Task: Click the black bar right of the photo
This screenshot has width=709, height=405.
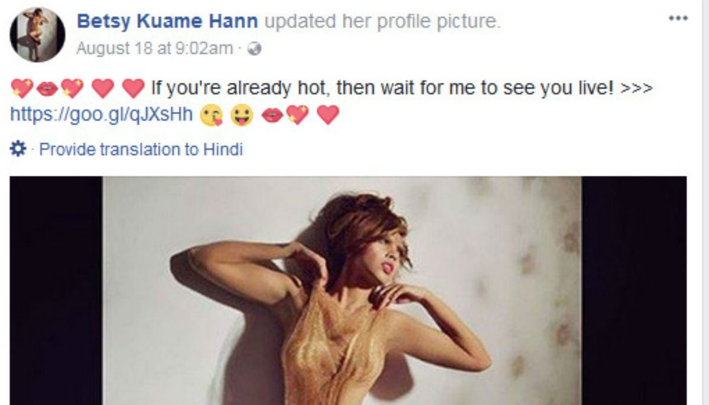Action: pos(634,291)
